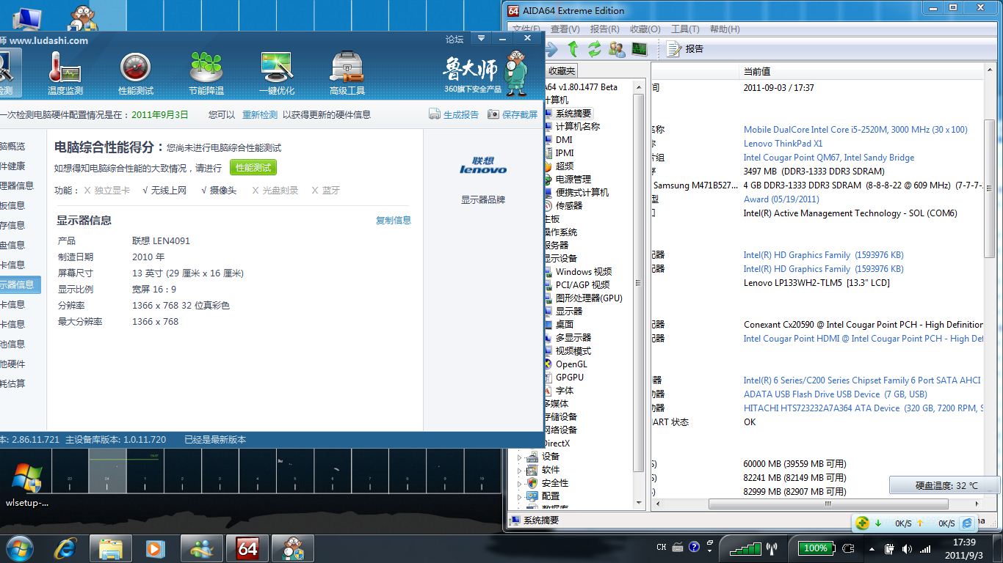
Task: Click AIDA64 报告 toolbar button
Action: (x=685, y=49)
